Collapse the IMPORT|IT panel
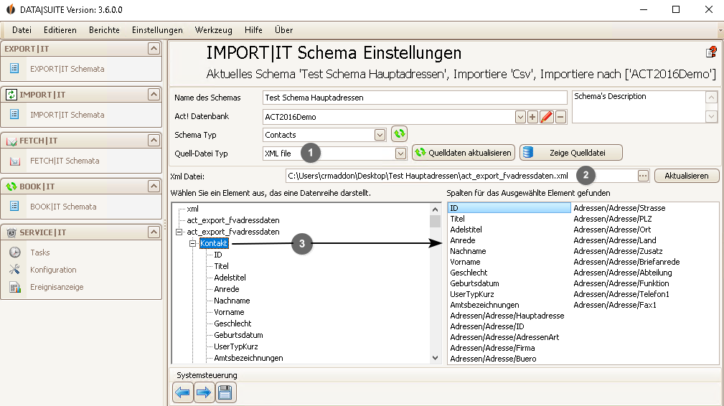Image resolution: width=724 pixels, height=406 pixels. tap(154, 94)
